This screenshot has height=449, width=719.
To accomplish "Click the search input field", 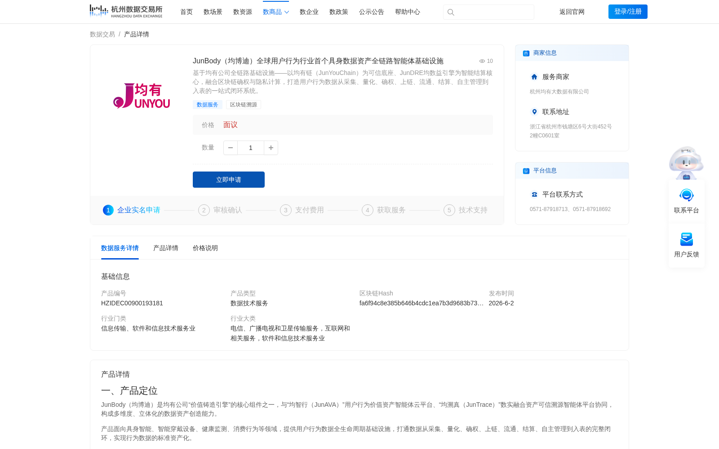I will [488, 12].
